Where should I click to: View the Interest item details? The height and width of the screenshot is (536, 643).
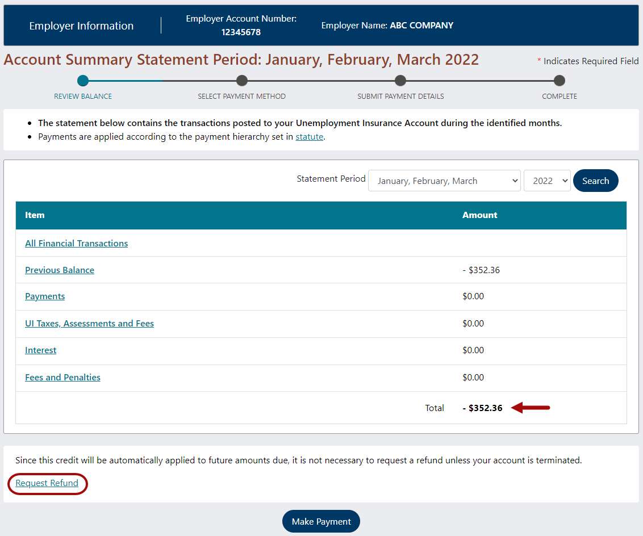click(x=41, y=350)
